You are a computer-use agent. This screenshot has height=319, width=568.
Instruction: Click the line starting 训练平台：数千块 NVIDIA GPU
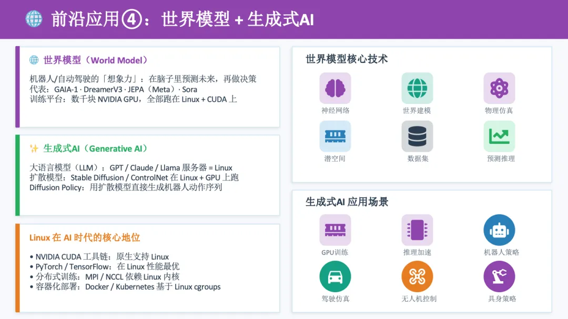click(133, 99)
